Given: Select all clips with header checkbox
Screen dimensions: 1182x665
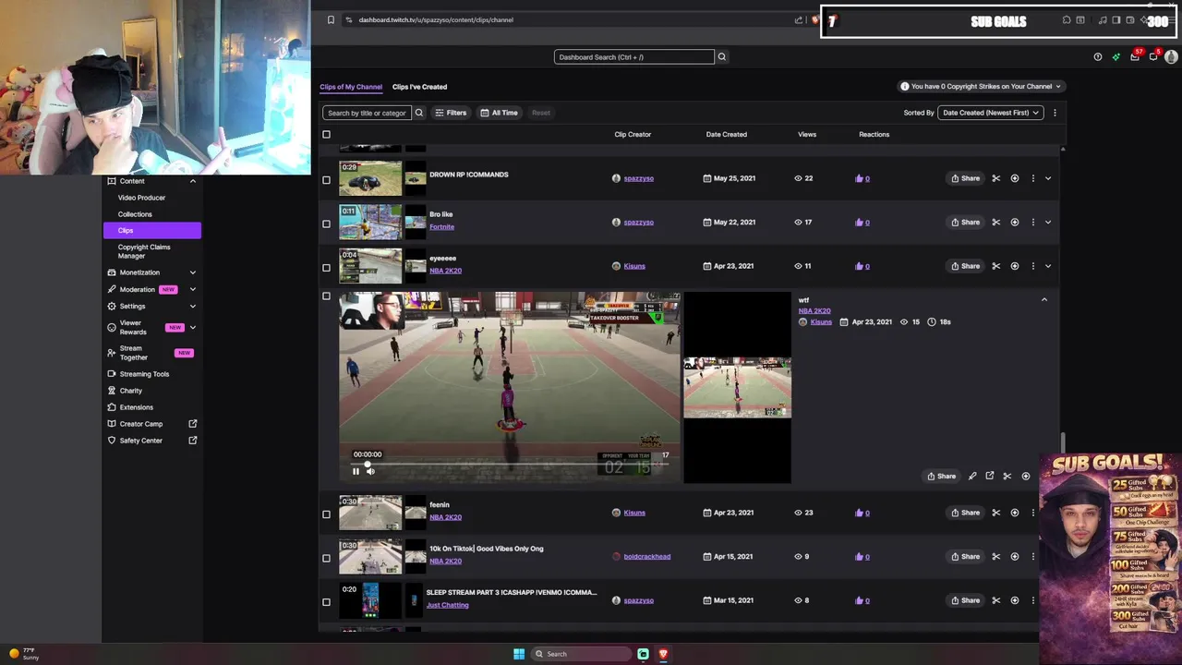Looking at the screenshot, I should (326, 135).
